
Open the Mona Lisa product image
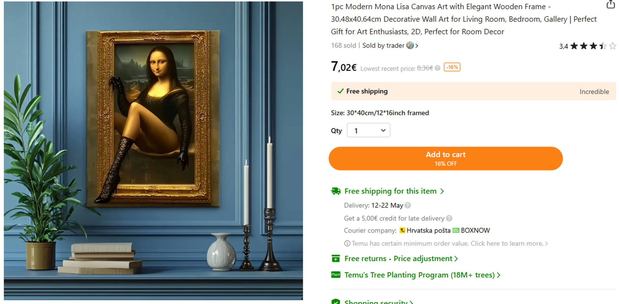click(x=153, y=151)
